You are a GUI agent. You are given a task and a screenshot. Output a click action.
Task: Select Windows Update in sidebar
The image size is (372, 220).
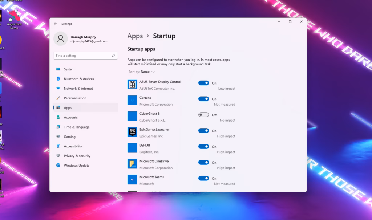coord(86,165)
